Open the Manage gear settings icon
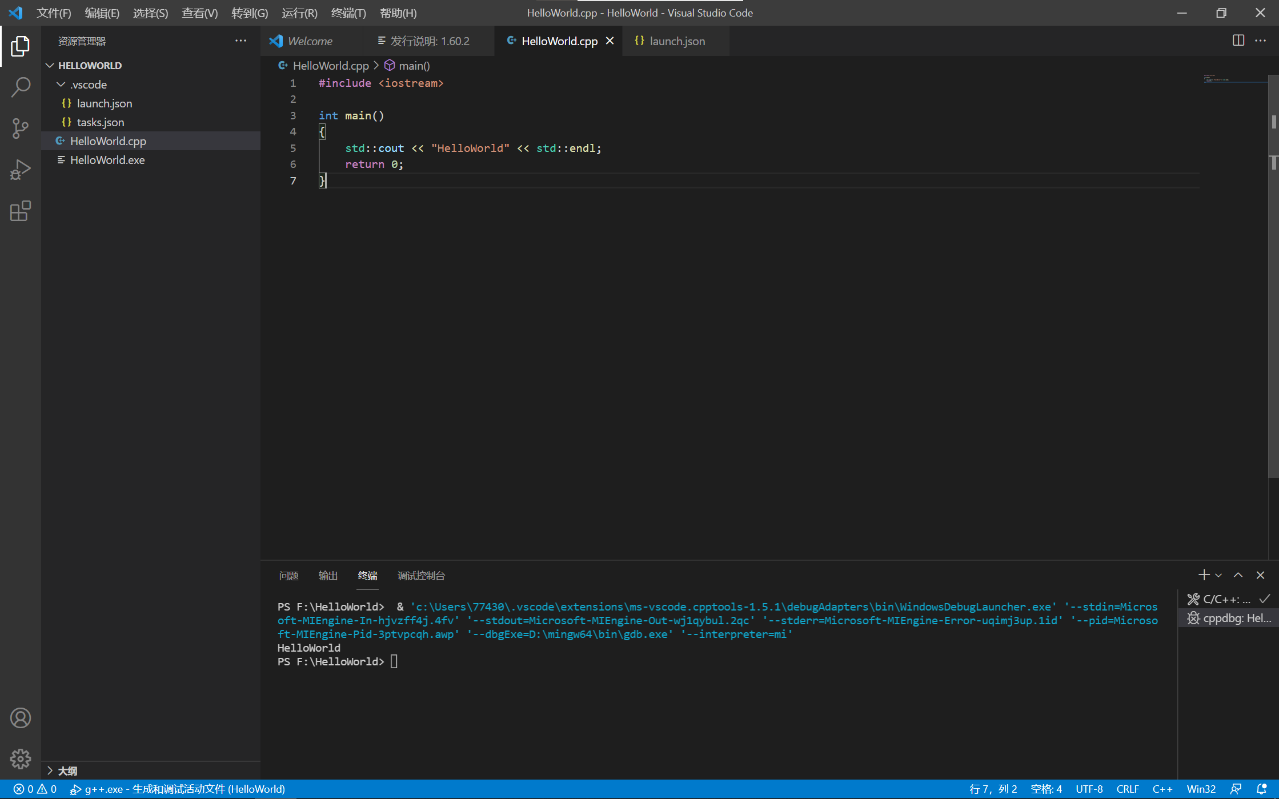Viewport: 1279px width, 799px height. click(x=21, y=759)
